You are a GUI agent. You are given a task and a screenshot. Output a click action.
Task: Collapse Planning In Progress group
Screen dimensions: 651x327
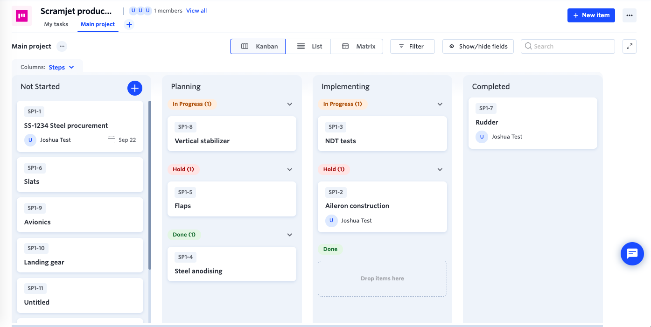click(x=289, y=104)
